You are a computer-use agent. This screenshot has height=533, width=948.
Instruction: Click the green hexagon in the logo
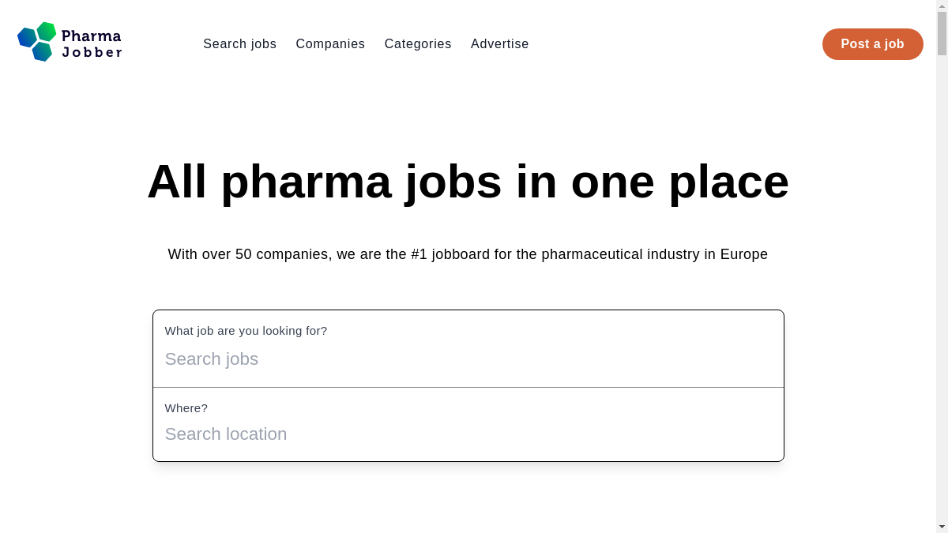(x=47, y=32)
